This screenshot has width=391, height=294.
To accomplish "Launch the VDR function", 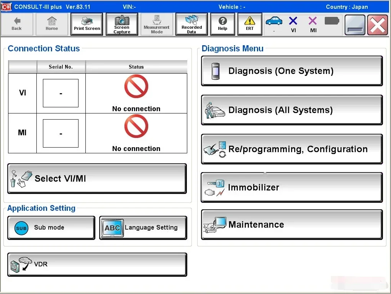I will (97, 264).
